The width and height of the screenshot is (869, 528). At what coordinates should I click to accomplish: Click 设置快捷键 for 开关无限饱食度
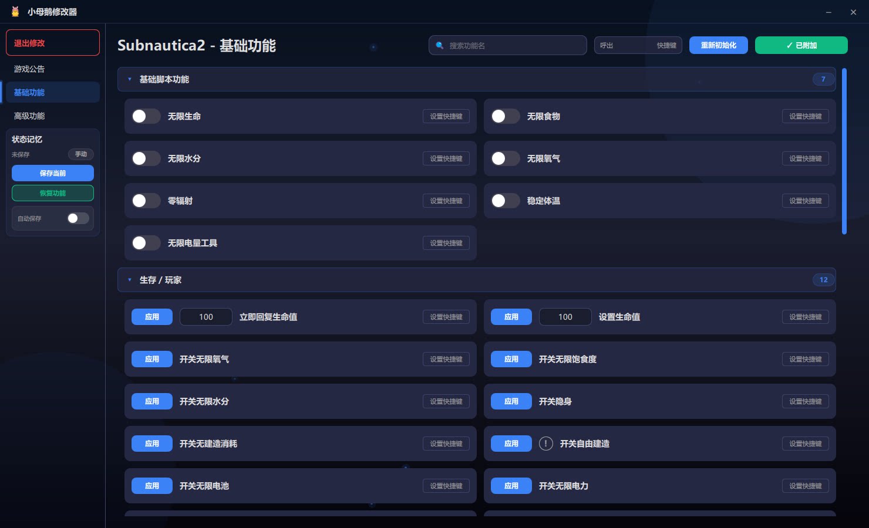click(x=806, y=359)
